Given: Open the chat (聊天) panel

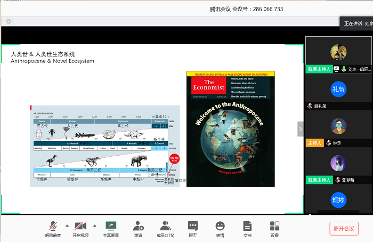Looking at the screenshot, I should [x=193, y=226].
